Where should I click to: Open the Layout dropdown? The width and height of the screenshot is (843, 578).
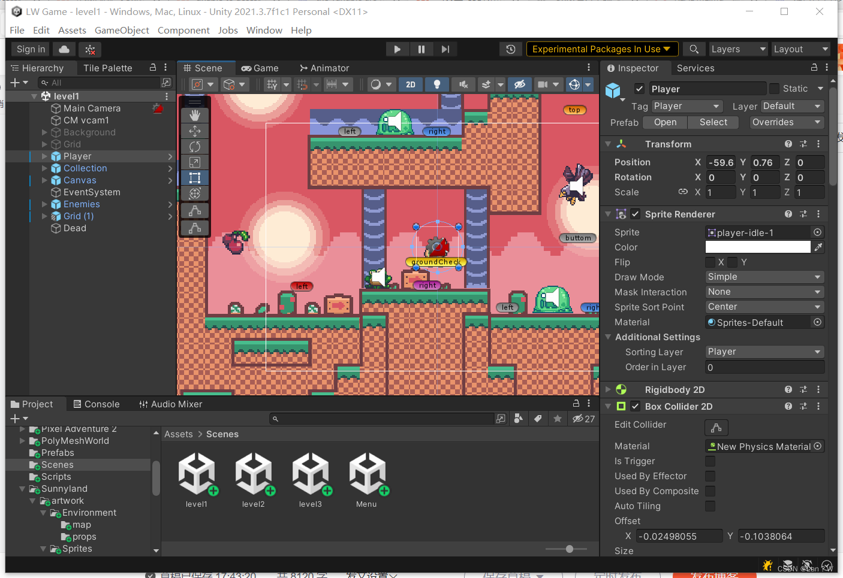click(801, 49)
